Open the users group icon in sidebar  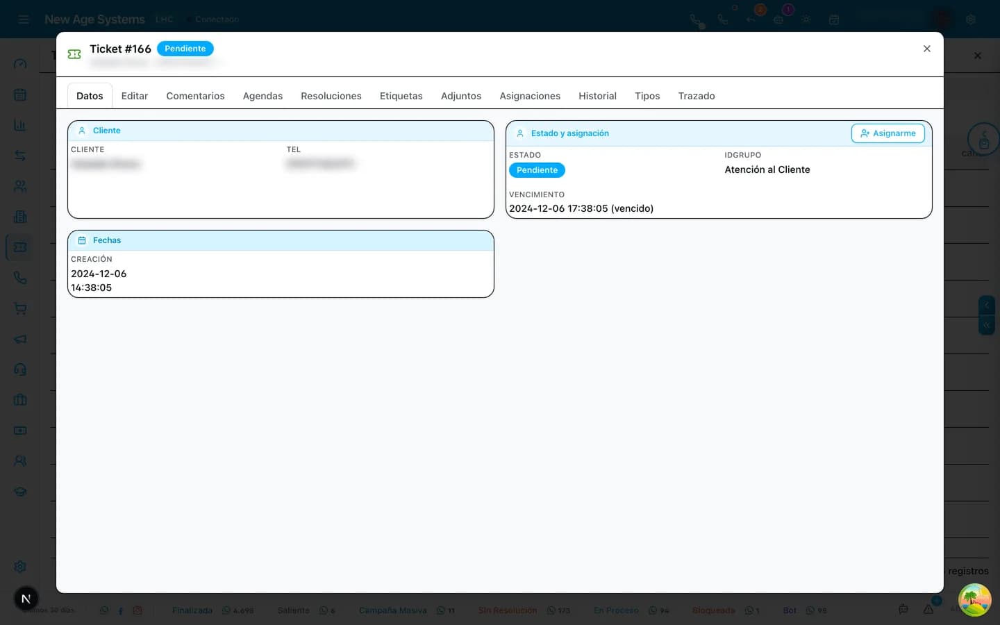pos(20,461)
